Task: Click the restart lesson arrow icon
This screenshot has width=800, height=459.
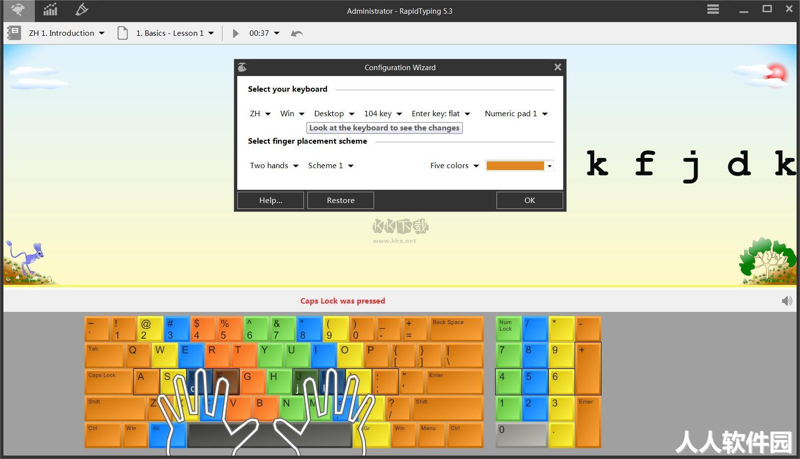Action: 297,33
